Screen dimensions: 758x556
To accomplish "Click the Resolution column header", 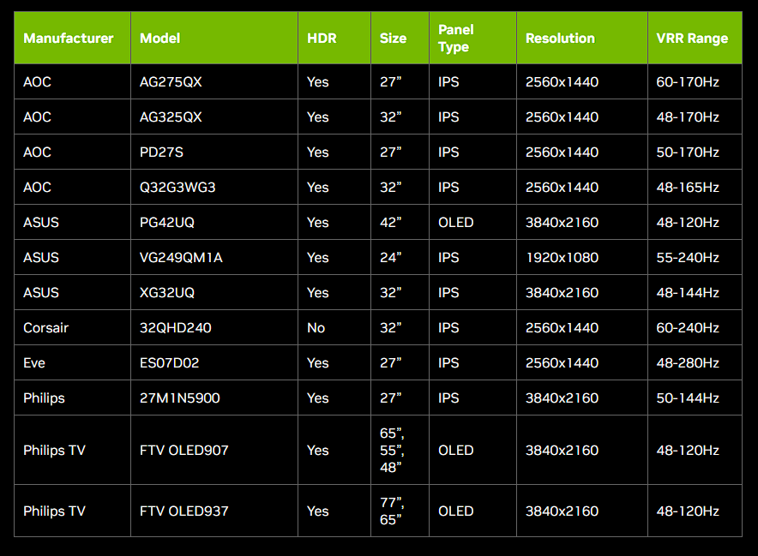I will 582,39.
